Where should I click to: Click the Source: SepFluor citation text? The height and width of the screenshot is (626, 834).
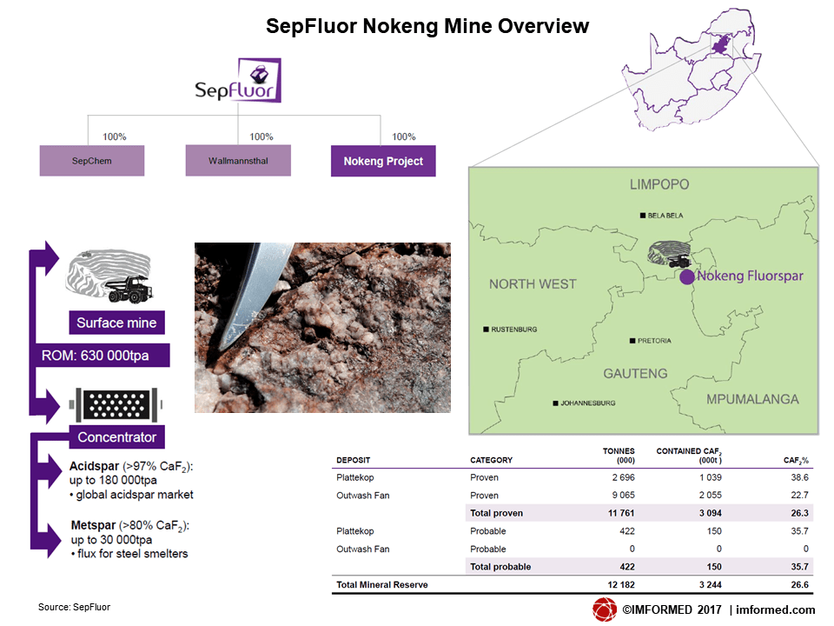(x=73, y=608)
